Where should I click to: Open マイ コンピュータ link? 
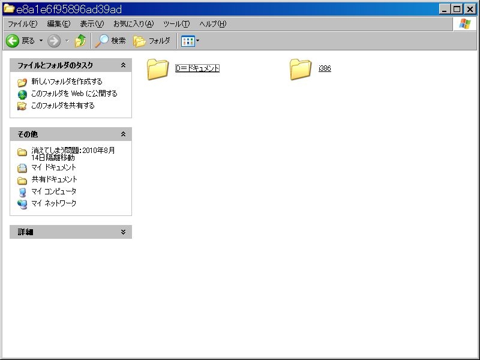coord(53,191)
